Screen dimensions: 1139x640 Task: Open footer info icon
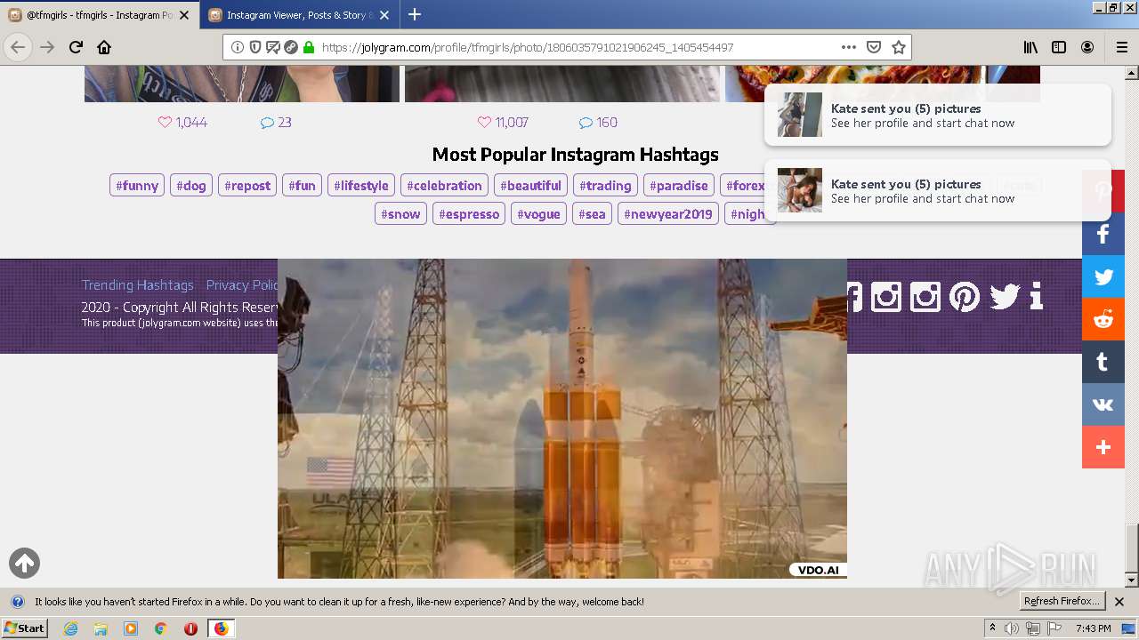pos(1036,296)
